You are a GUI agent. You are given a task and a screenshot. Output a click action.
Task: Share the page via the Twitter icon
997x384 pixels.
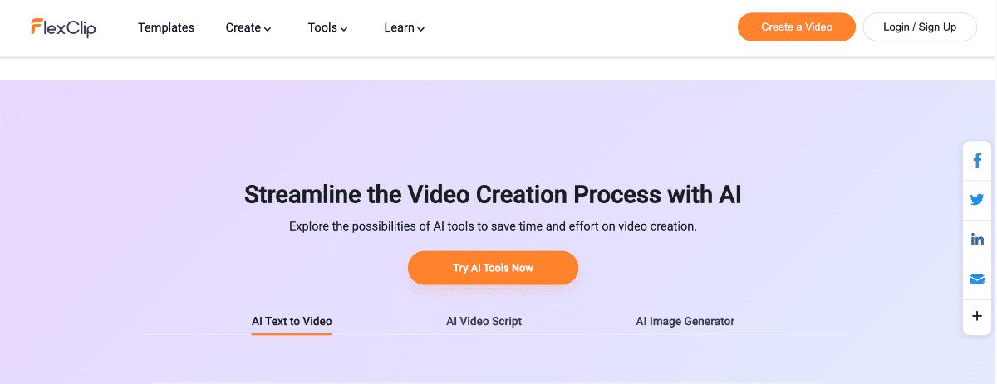[x=977, y=200]
